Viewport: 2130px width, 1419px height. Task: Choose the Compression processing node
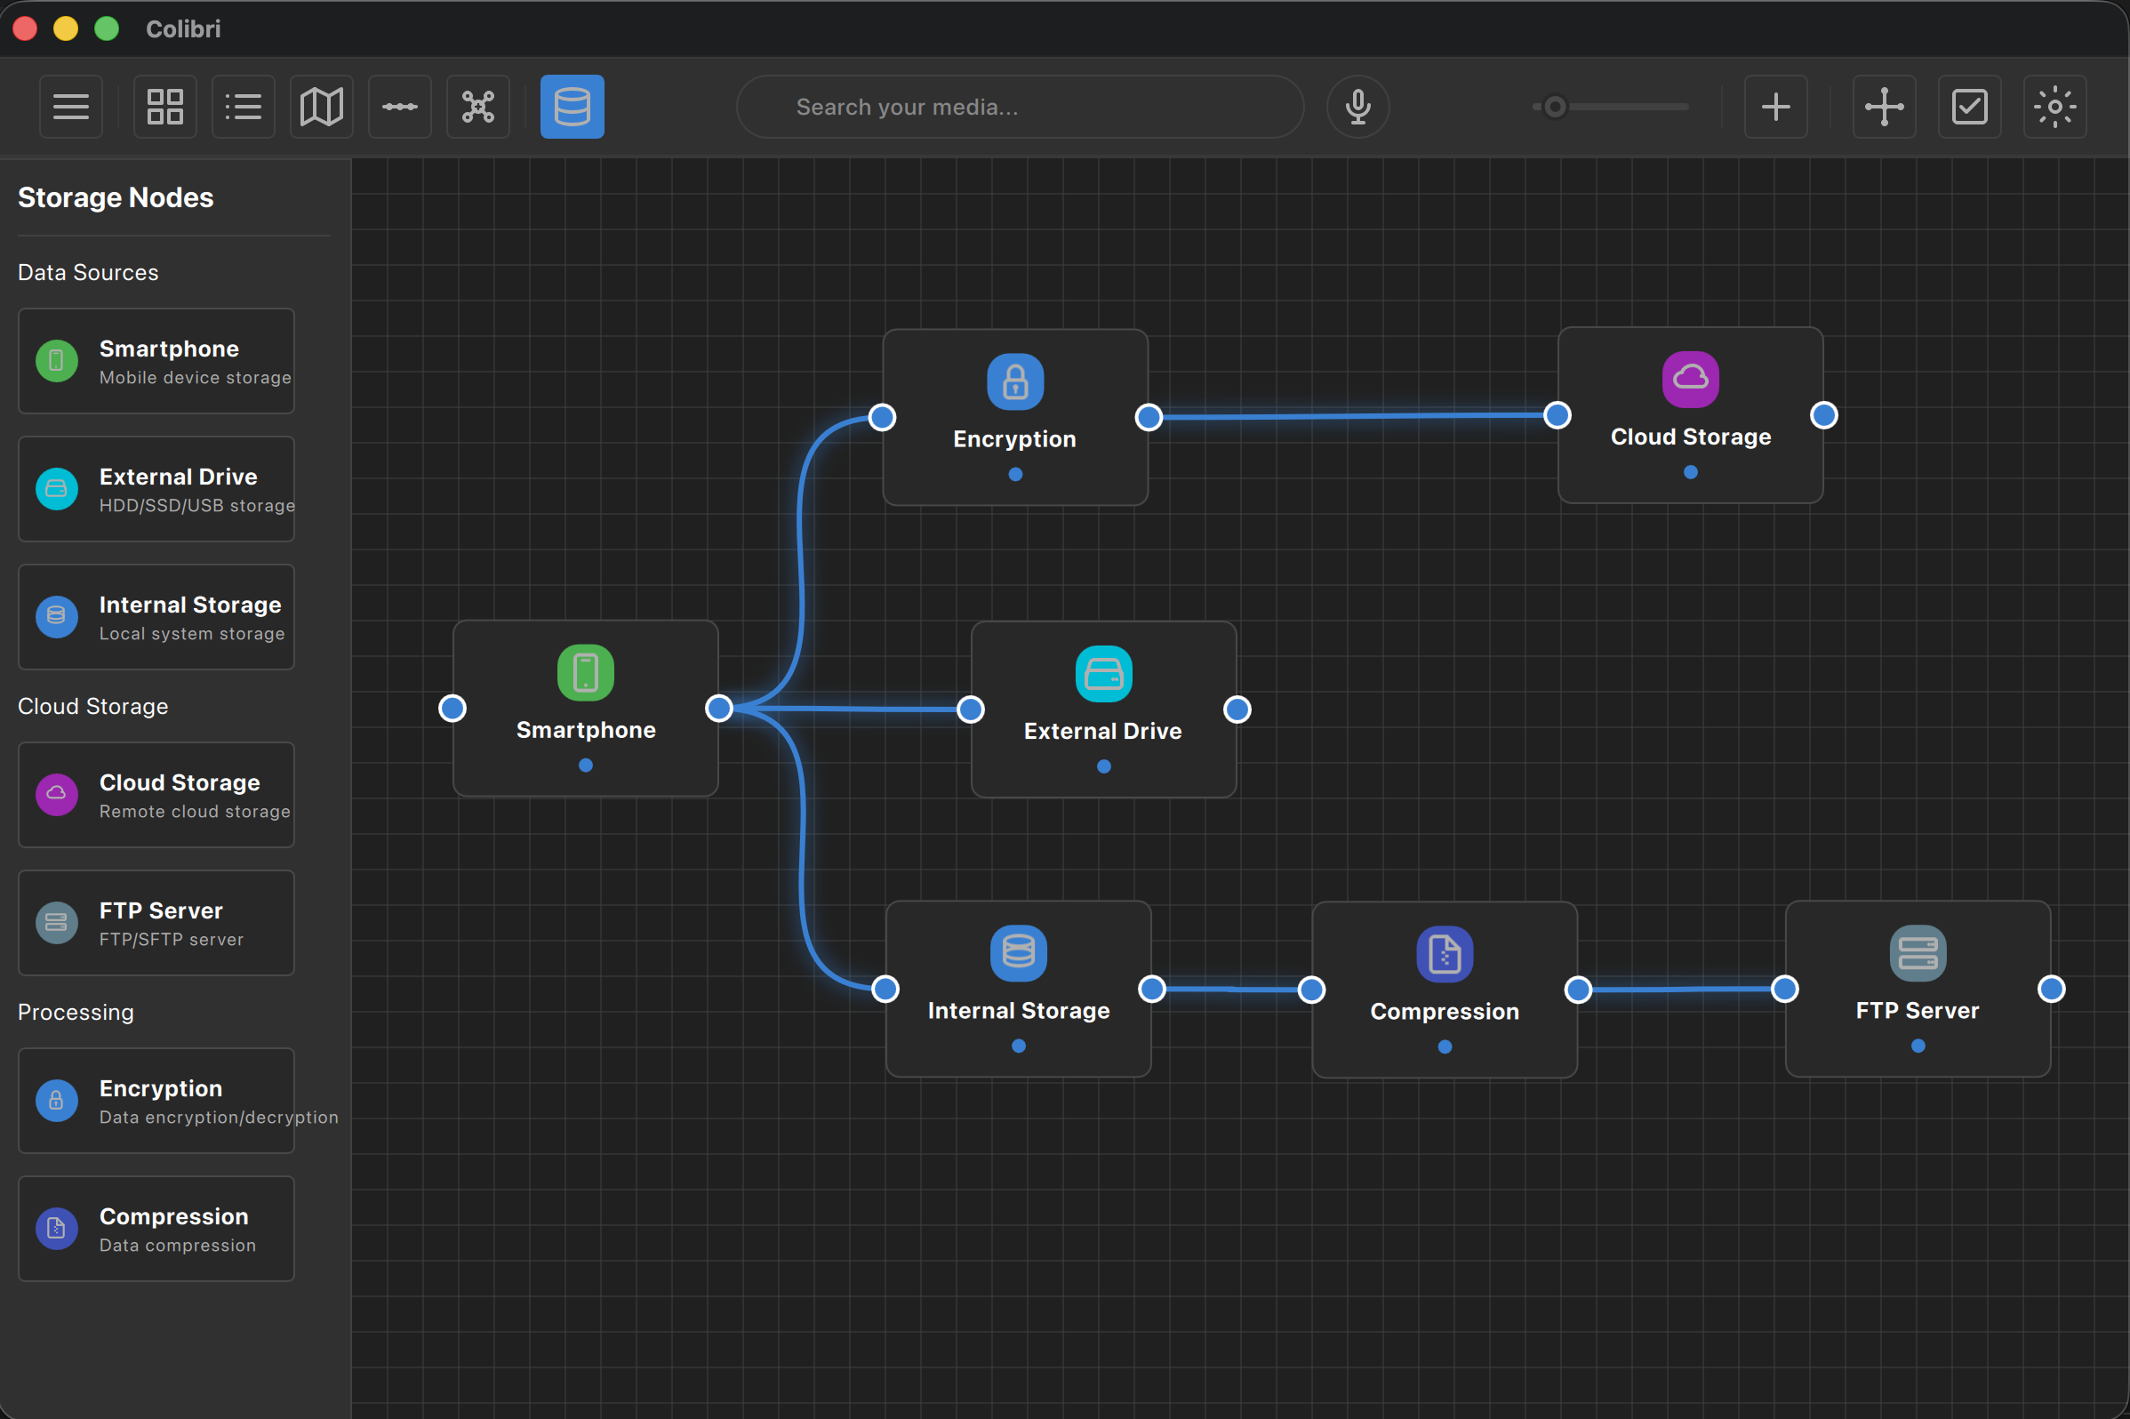pos(156,1228)
